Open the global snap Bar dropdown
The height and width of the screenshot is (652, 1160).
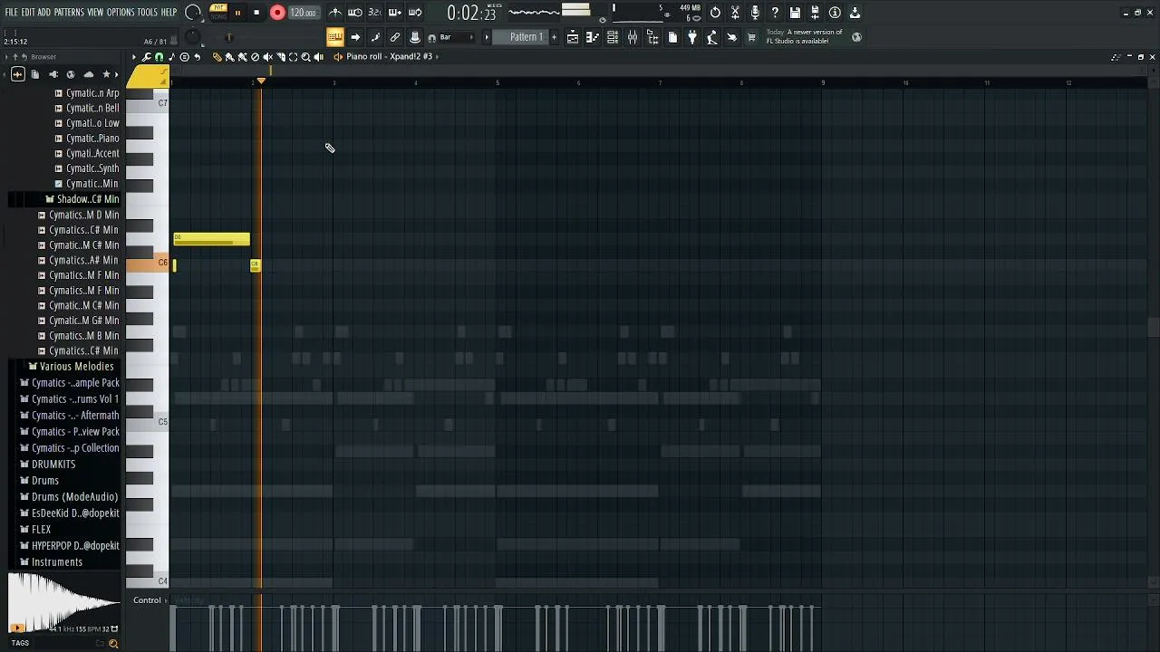click(x=457, y=37)
